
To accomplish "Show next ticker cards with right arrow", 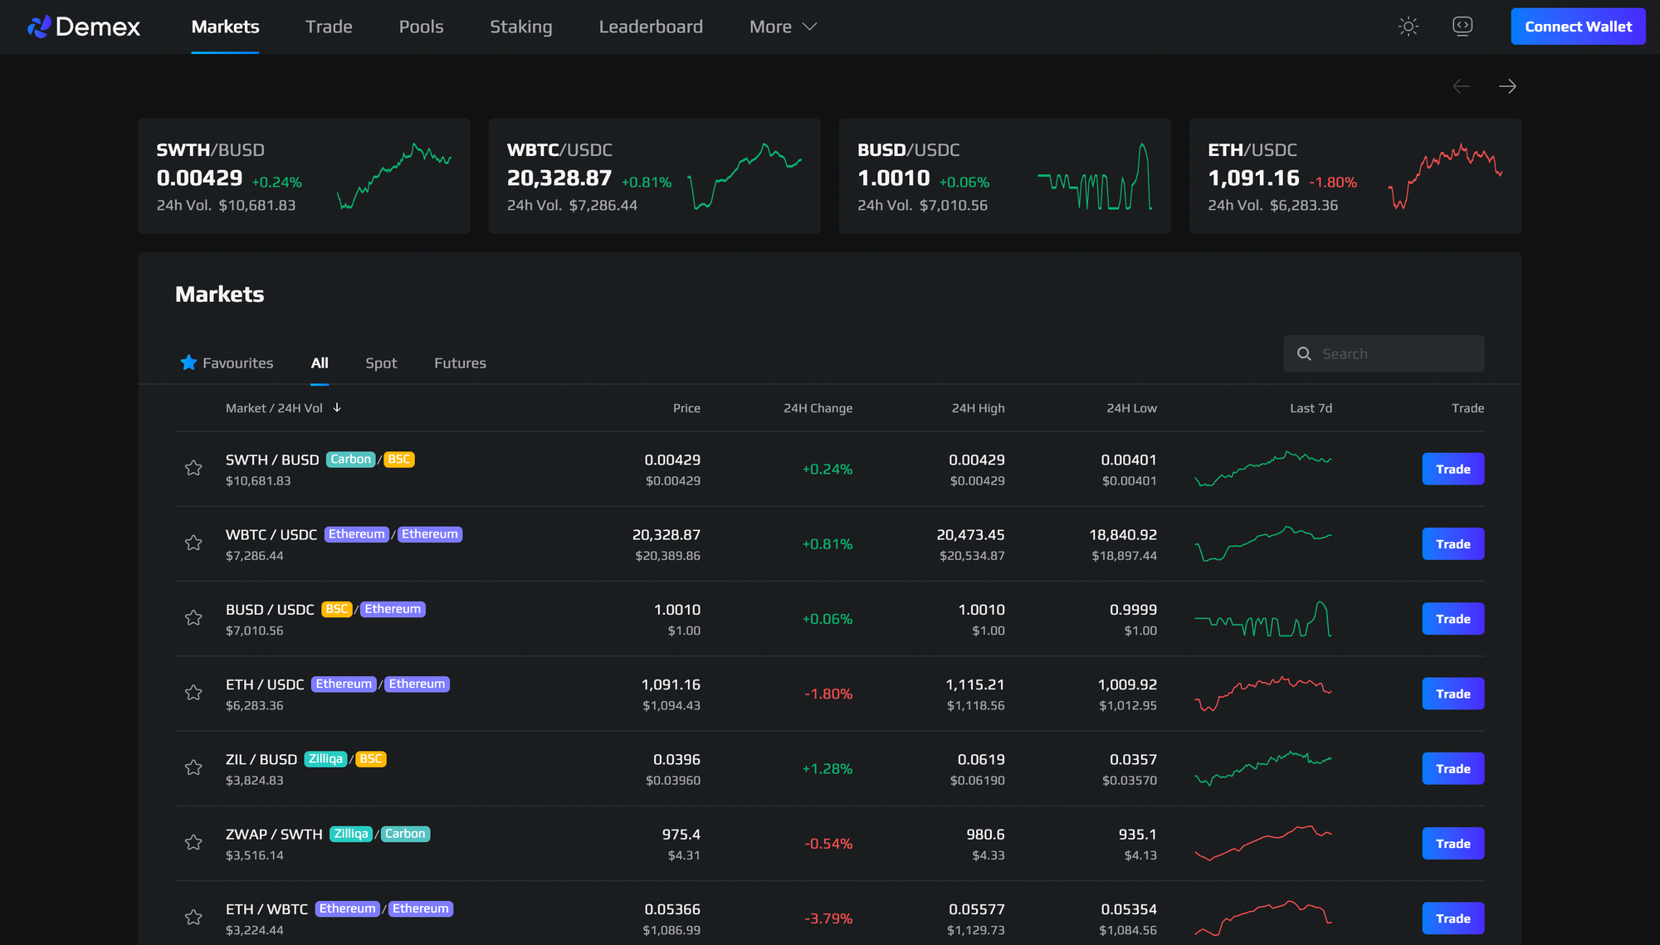I will tap(1507, 86).
